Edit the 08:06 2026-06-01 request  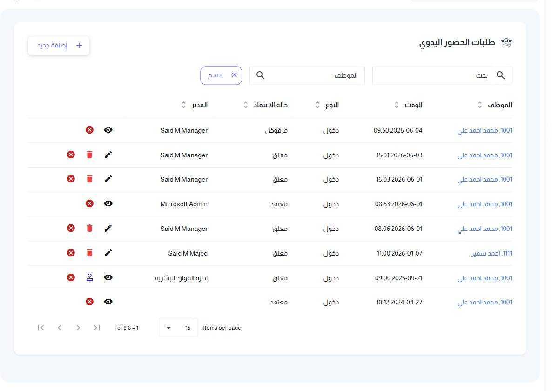pos(108,228)
